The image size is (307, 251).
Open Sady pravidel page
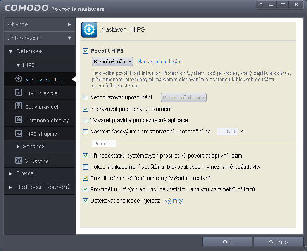click(x=40, y=107)
